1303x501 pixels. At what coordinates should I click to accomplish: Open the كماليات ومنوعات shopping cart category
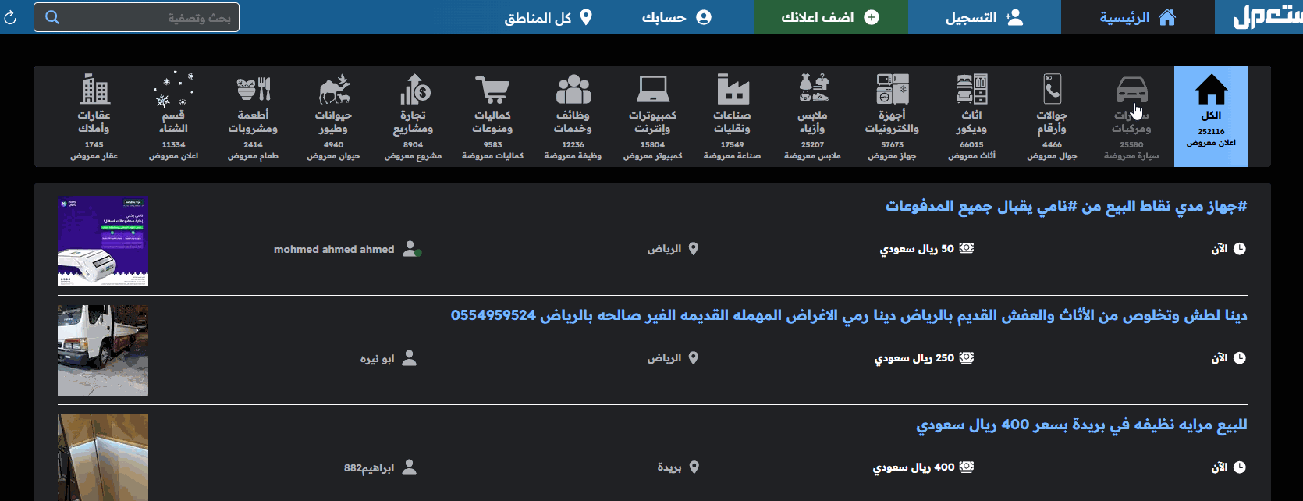click(492, 116)
